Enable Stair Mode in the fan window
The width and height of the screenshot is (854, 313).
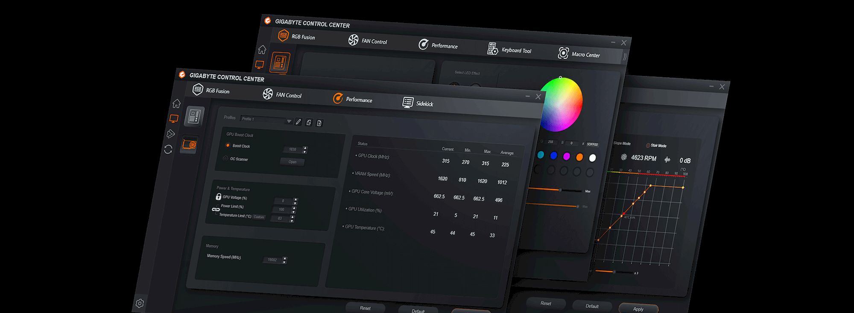point(648,145)
